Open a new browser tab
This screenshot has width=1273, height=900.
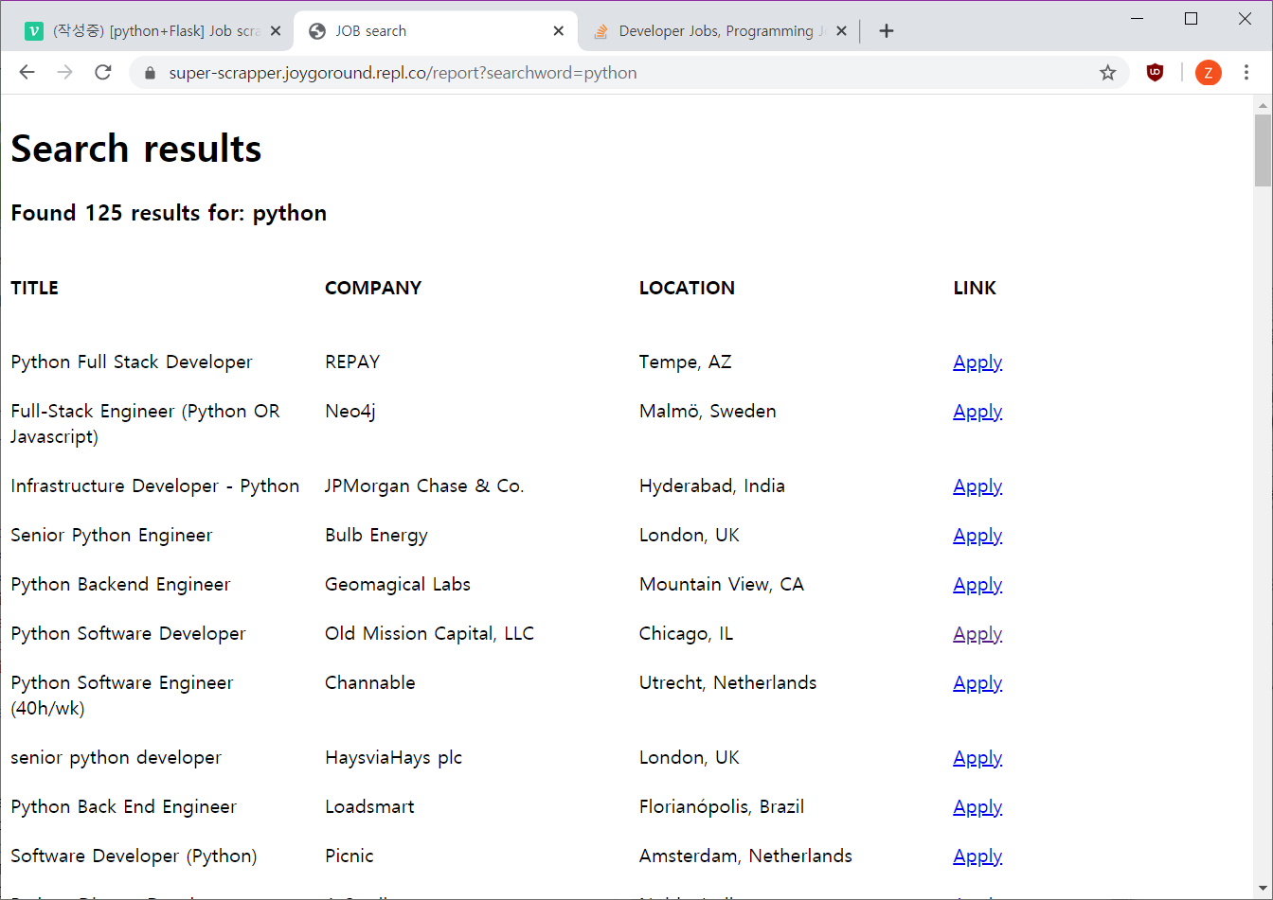pyautogui.click(x=886, y=31)
